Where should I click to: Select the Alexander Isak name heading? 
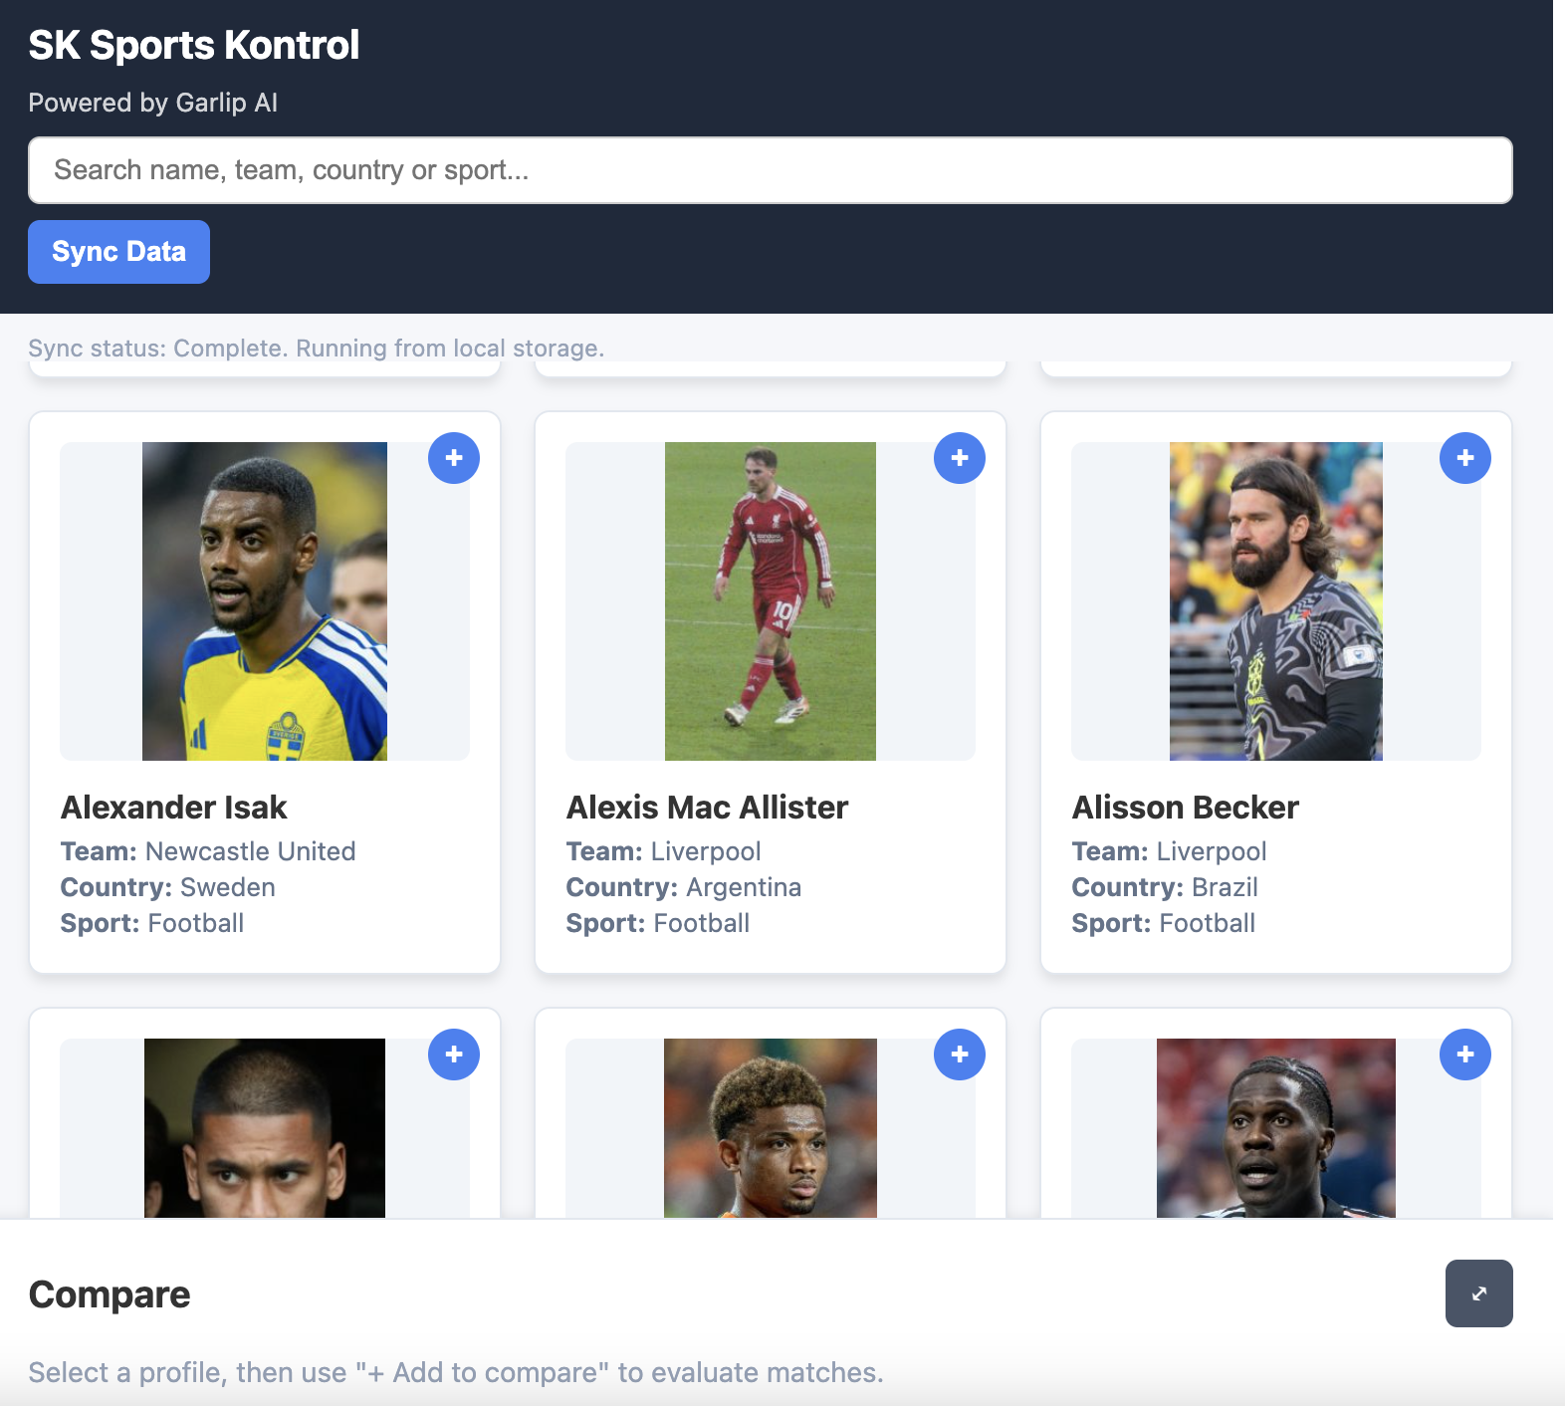[174, 808]
